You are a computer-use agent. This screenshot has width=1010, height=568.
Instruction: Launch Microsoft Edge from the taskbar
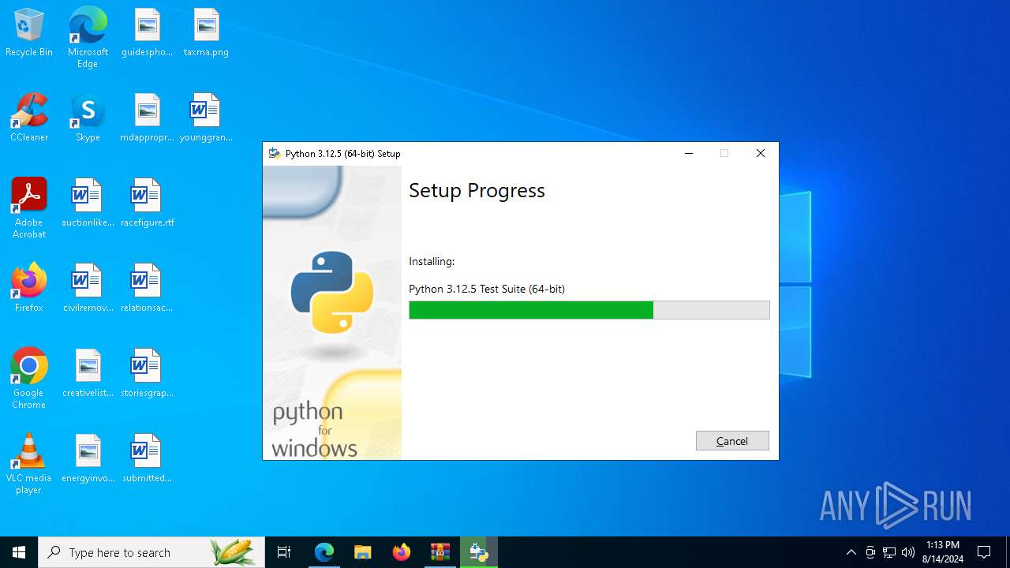(324, 552)
